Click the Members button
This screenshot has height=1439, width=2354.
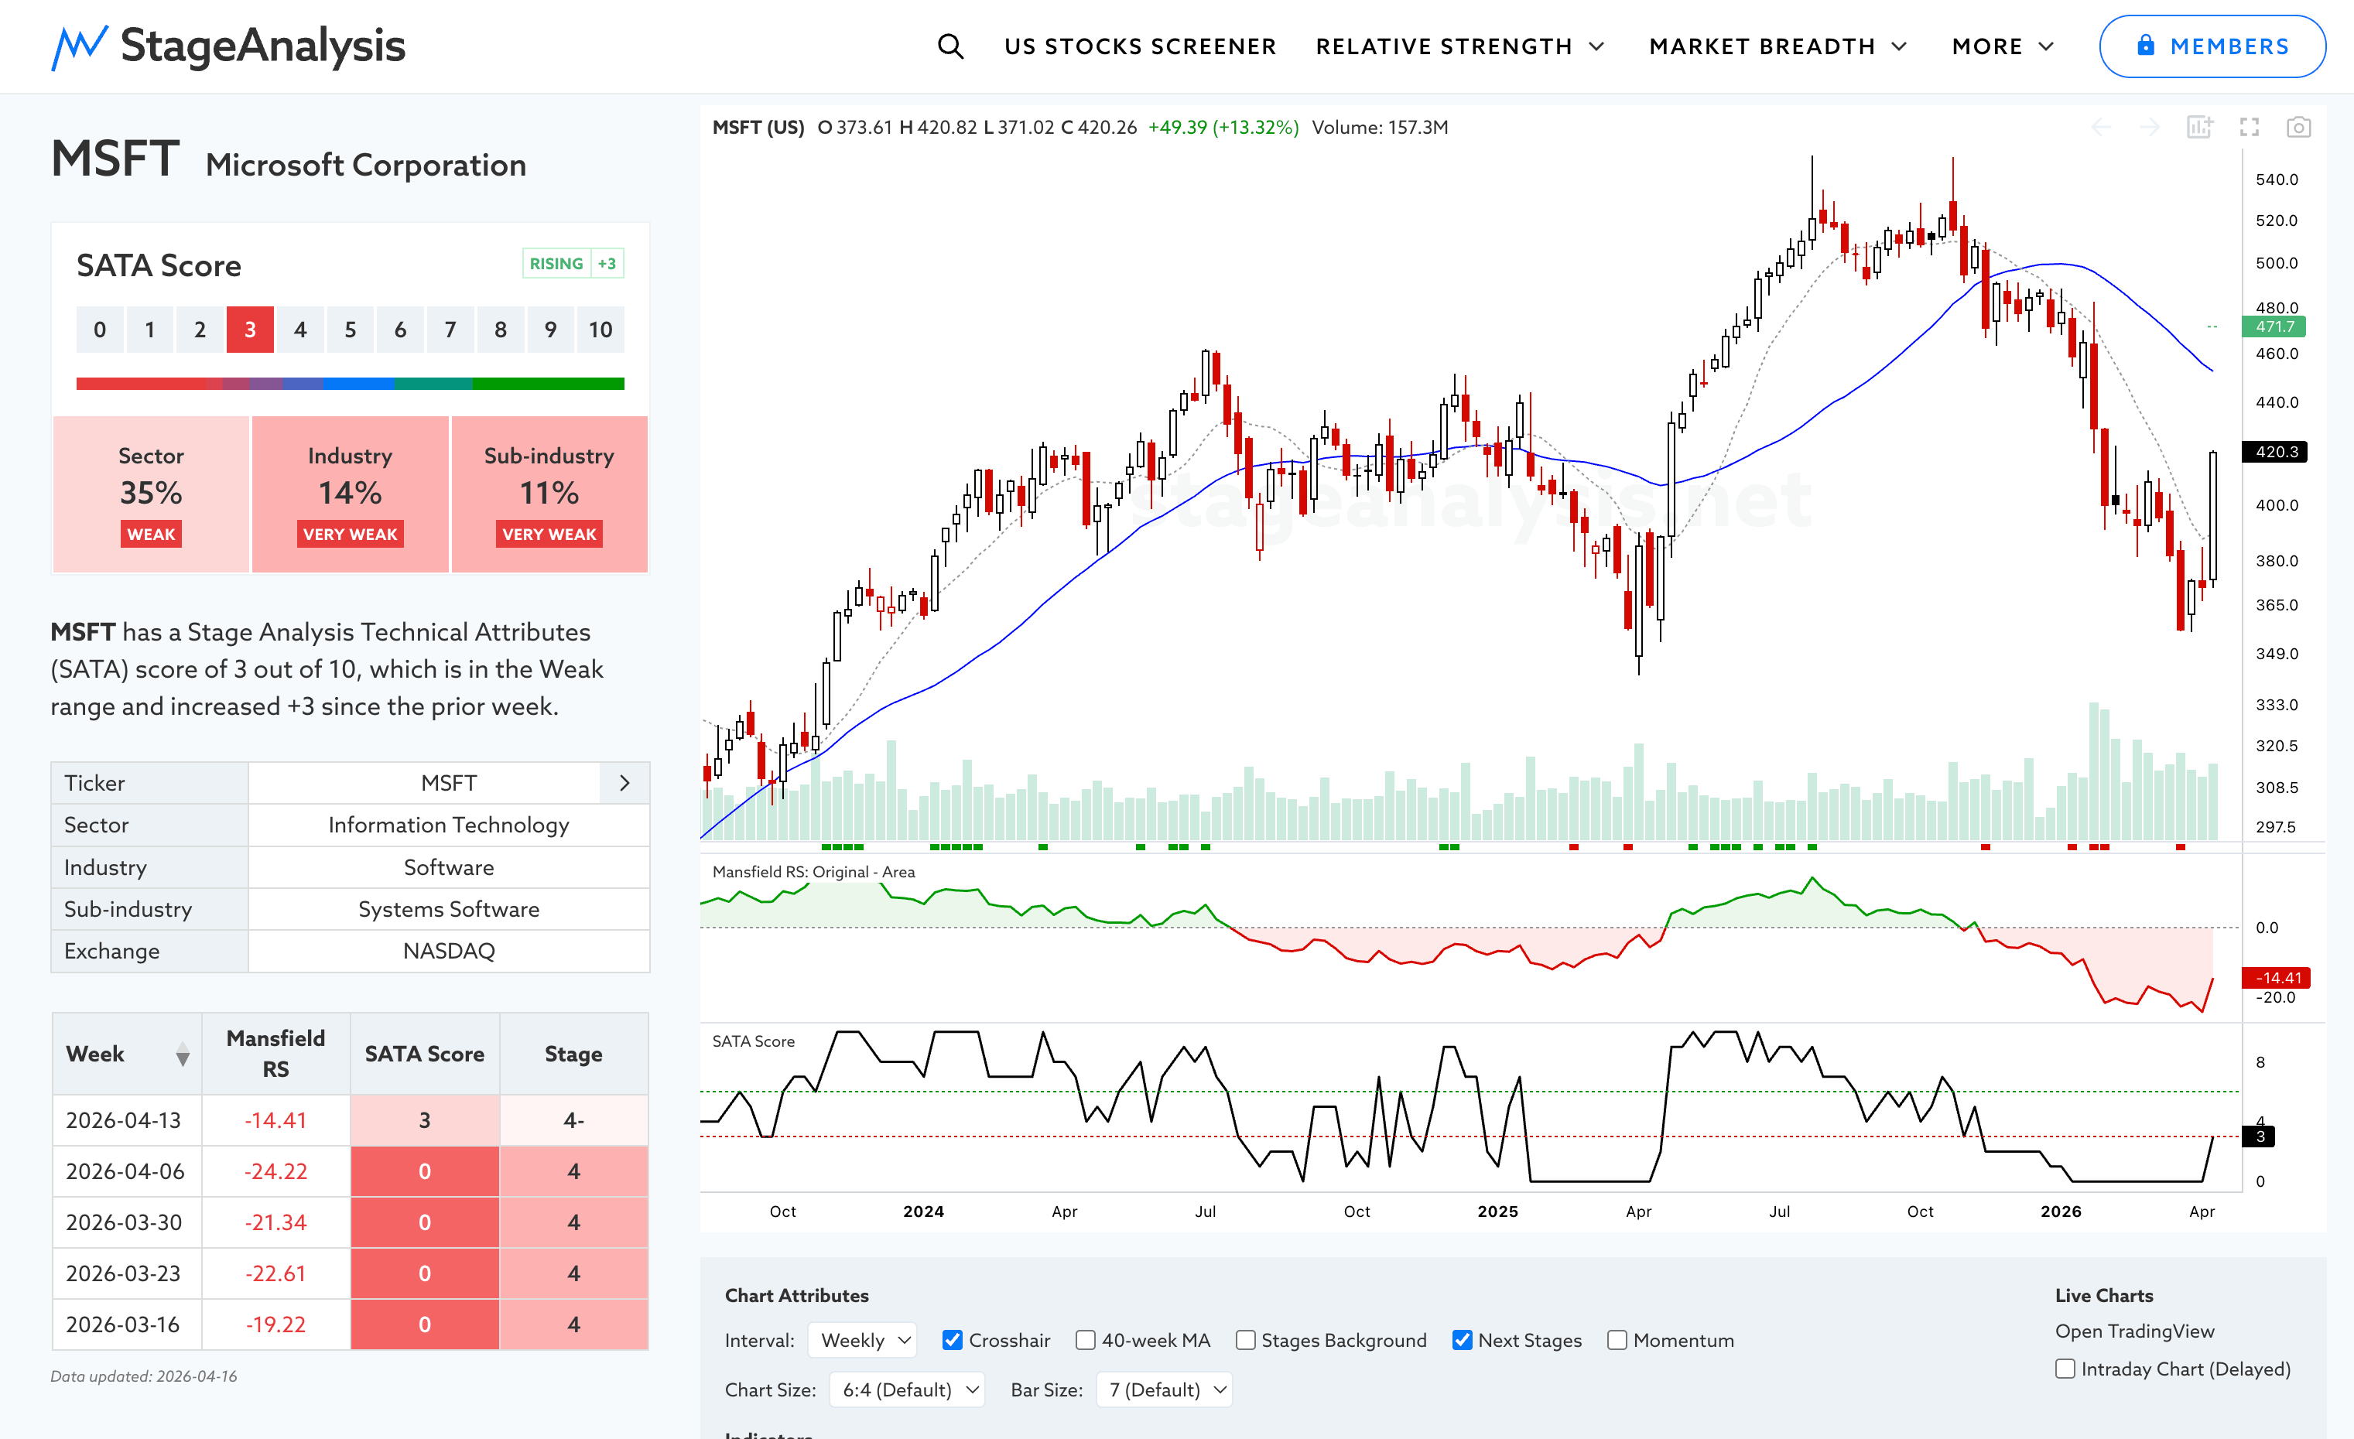[x=2212, y=46]
